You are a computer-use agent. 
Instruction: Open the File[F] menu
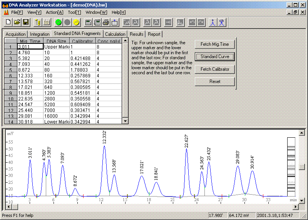coord(17,12)
